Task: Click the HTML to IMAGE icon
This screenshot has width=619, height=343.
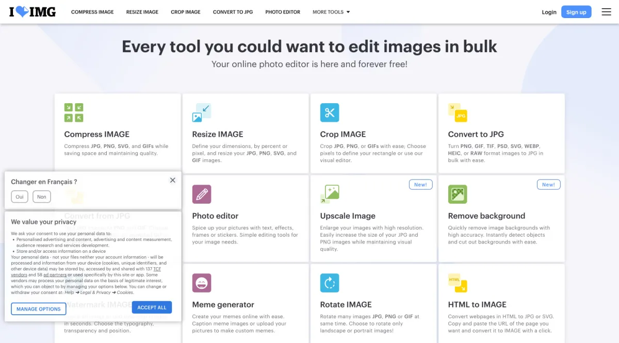Action: (458, 283)
